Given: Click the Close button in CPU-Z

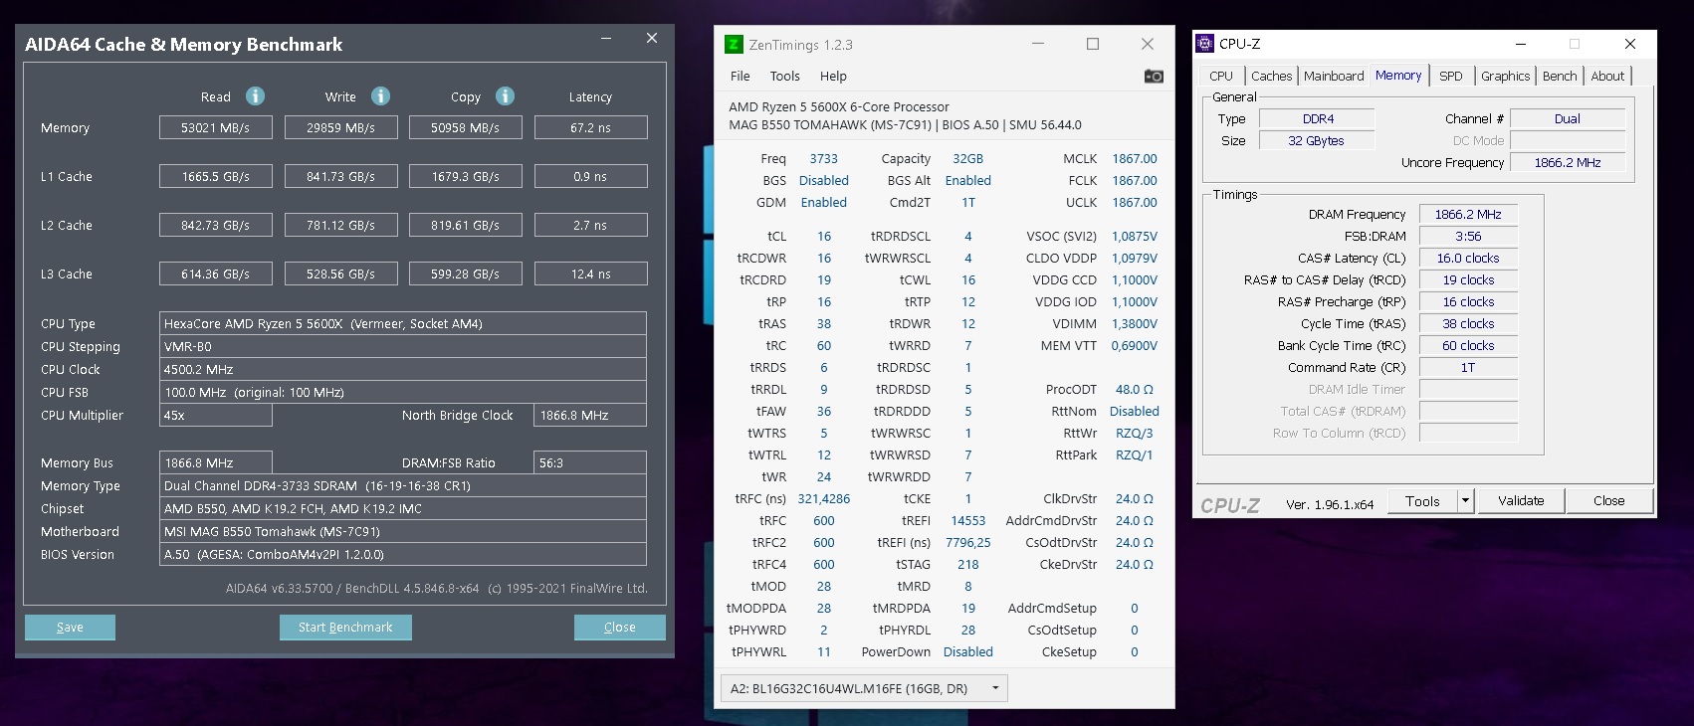Looking at the screenshot, I should pyautogui.click(x=1608, y=501).
